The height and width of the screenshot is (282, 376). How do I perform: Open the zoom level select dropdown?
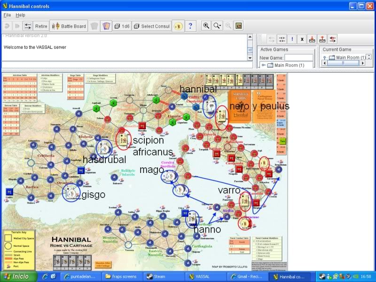click(x=217, y=26)
